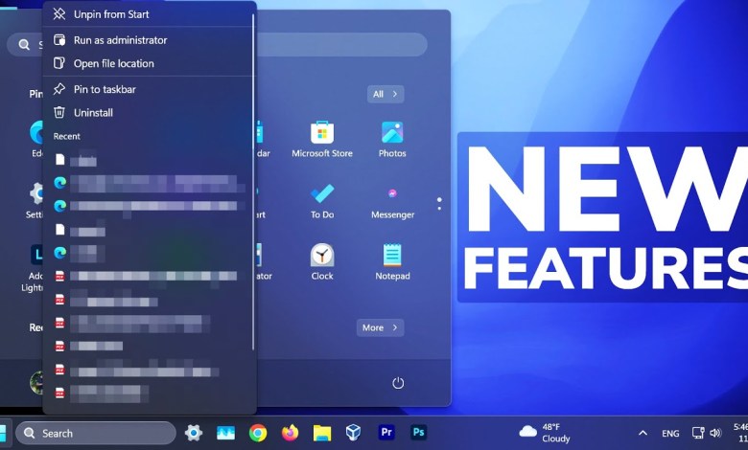Screen dimensions: 748x450
Task: Click the shield icon beside Run as administrator
Action: coord(59,39)
